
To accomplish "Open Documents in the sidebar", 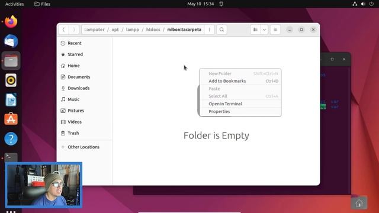I will tap(84, 77).
